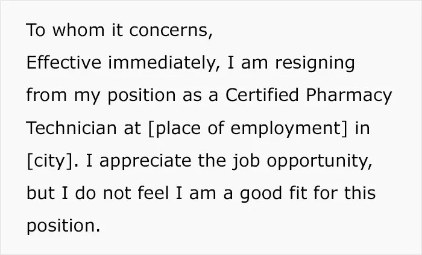Viewport: 422px width, 255px height.
Task: Click the word 'fit' in the letter
Action: click(x=298, y=192)
